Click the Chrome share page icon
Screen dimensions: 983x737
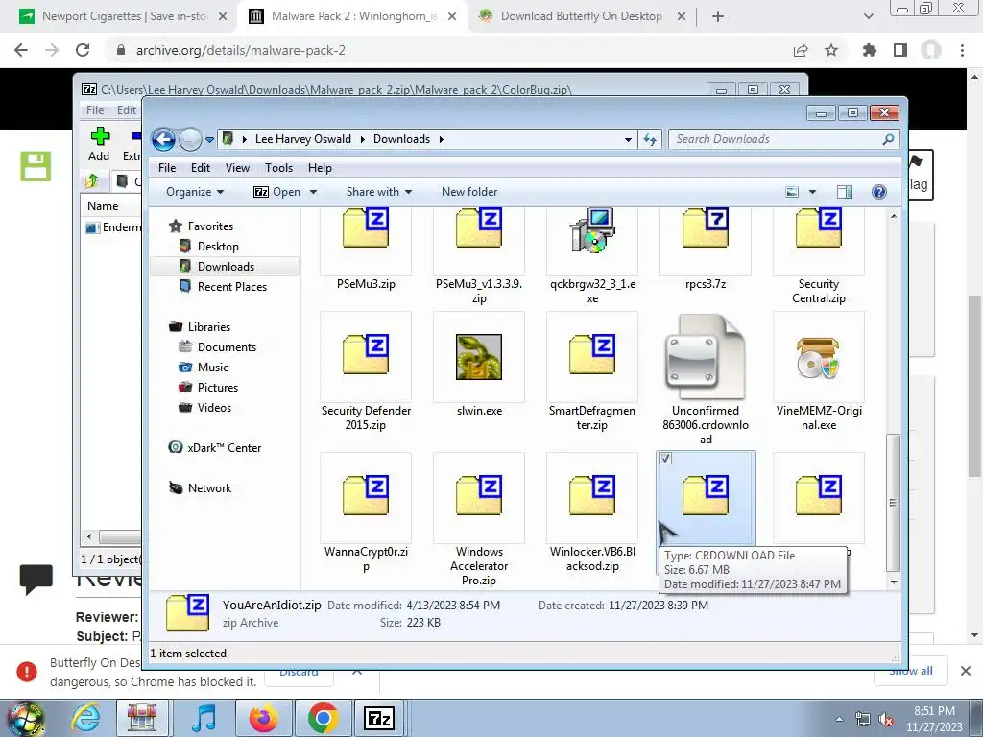click(801, 50)
